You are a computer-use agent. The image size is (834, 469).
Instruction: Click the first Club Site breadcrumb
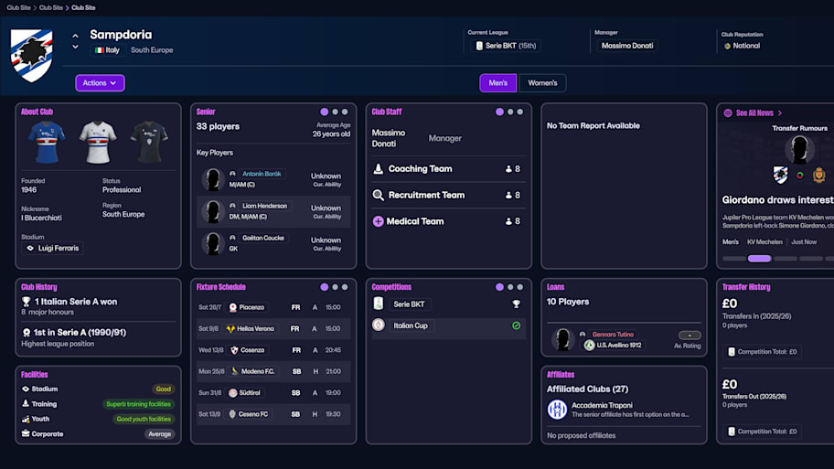click(x=18, y=7)
